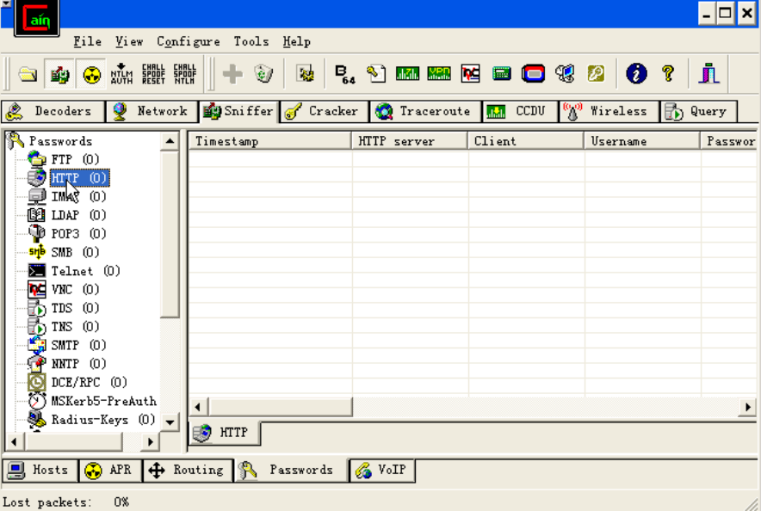761x511 pixels.
Task: Open the Tools menu
Action: pyautogui.click(x=251, y=41)
